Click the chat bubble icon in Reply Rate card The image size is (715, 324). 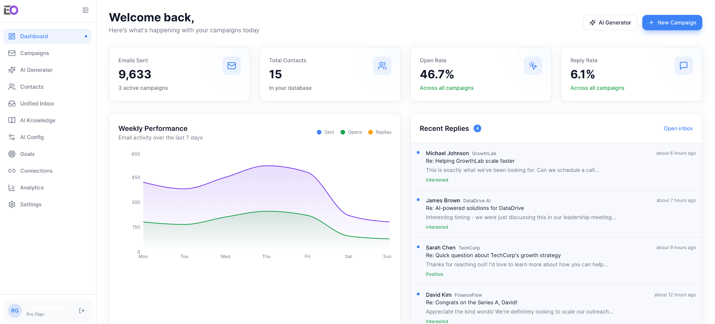[x=683, y=66]
